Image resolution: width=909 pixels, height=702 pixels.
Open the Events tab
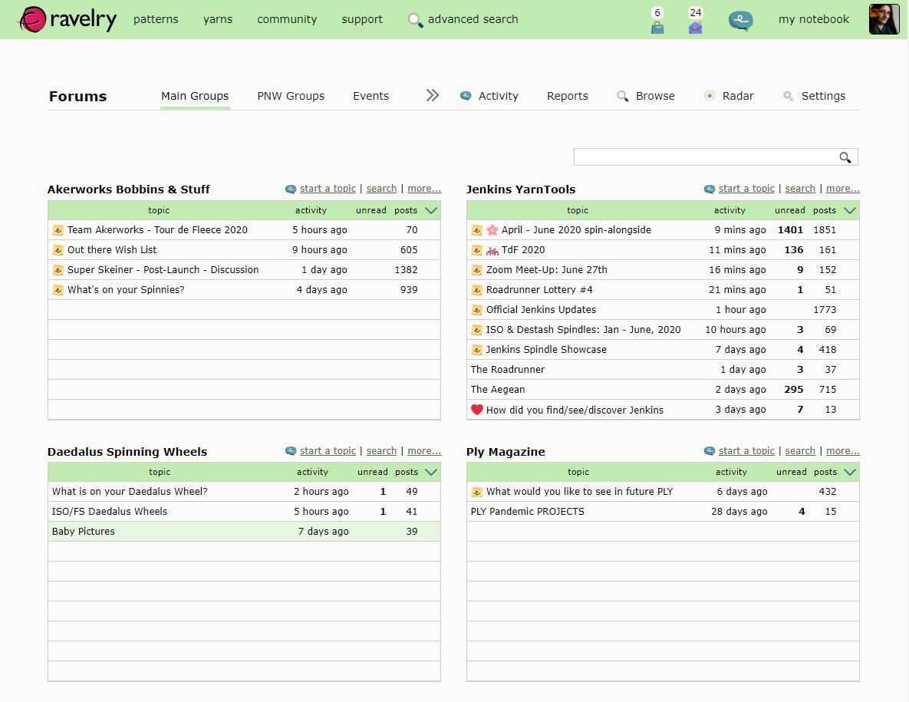(x=371, y=96)
